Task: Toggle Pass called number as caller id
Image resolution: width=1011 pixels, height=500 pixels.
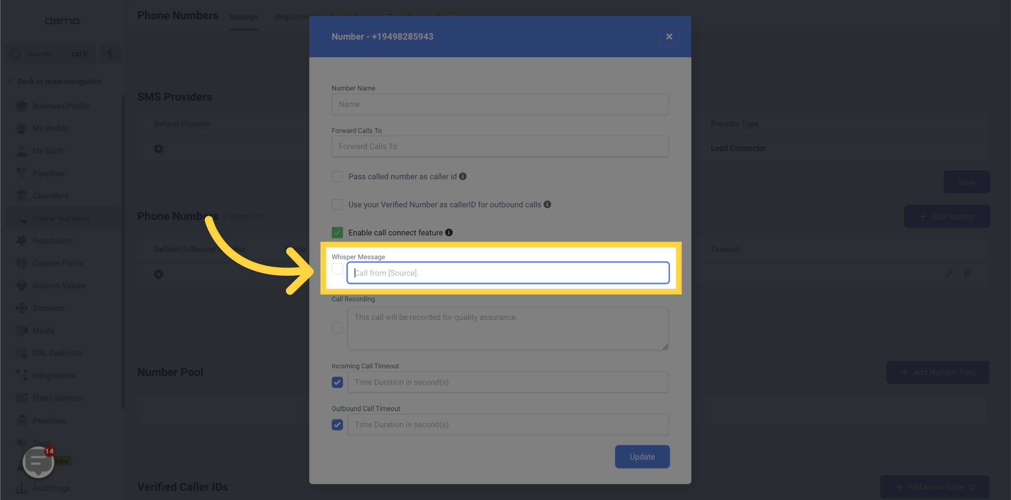Action: 337,176
